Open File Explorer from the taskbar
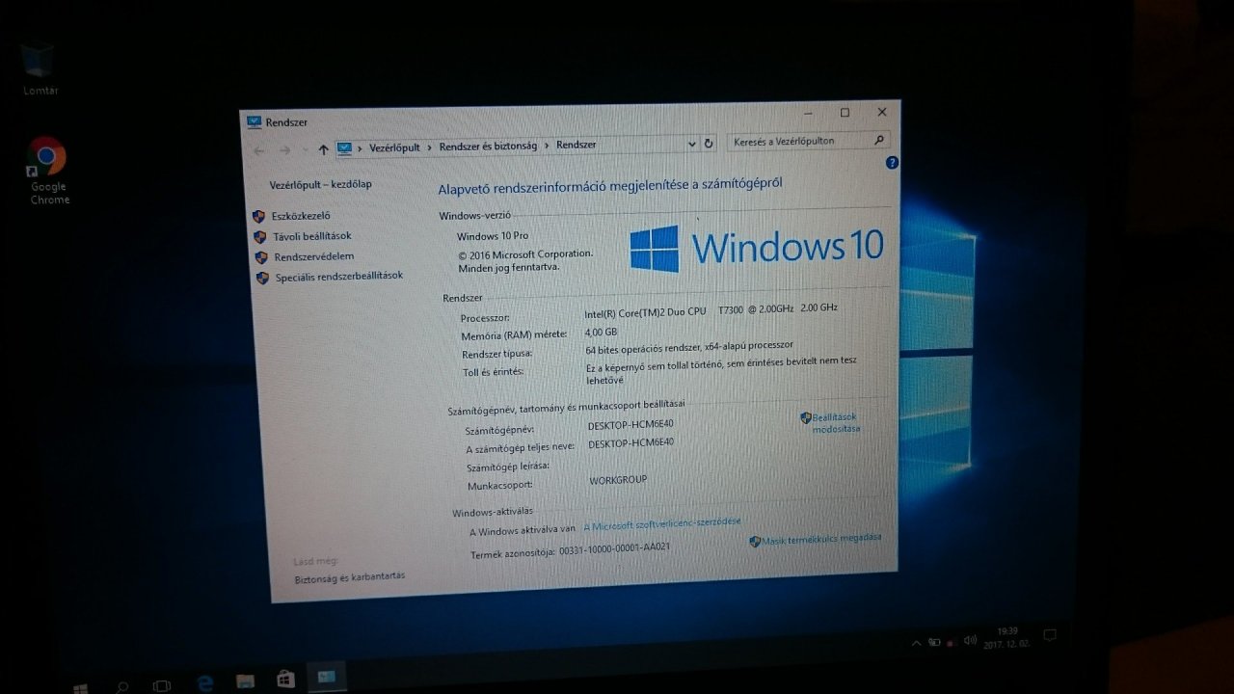The image size is (1234, 694). (245, 681)
